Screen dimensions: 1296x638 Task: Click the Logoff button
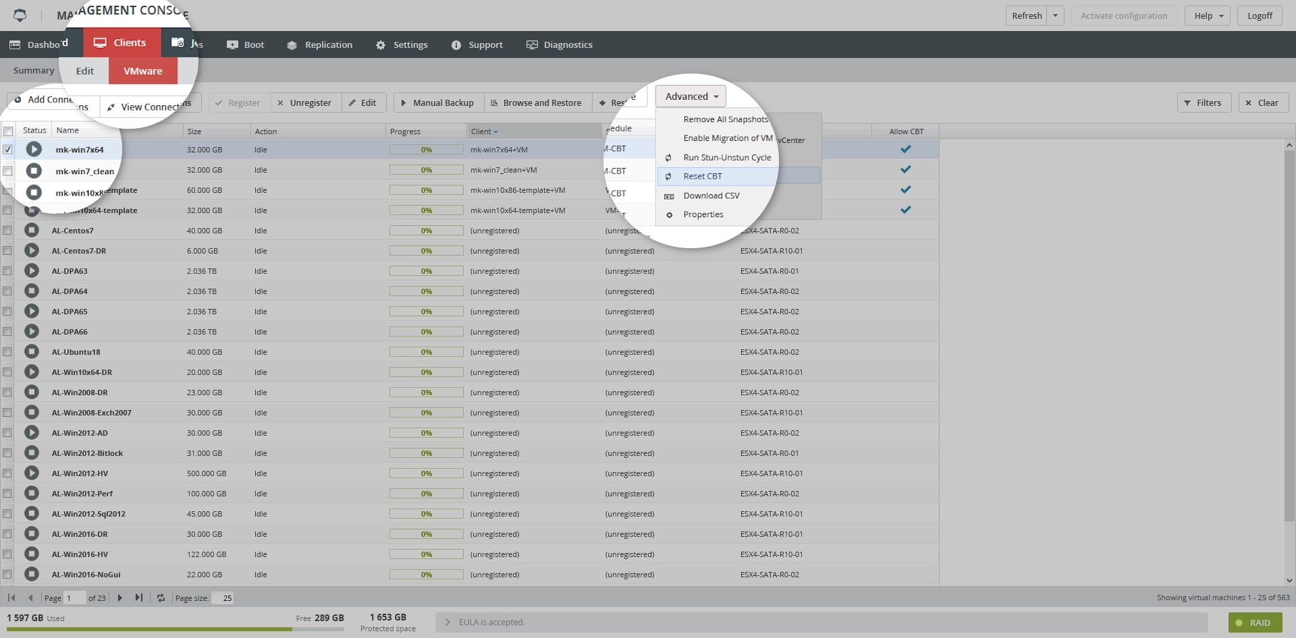coord(1260,16)
